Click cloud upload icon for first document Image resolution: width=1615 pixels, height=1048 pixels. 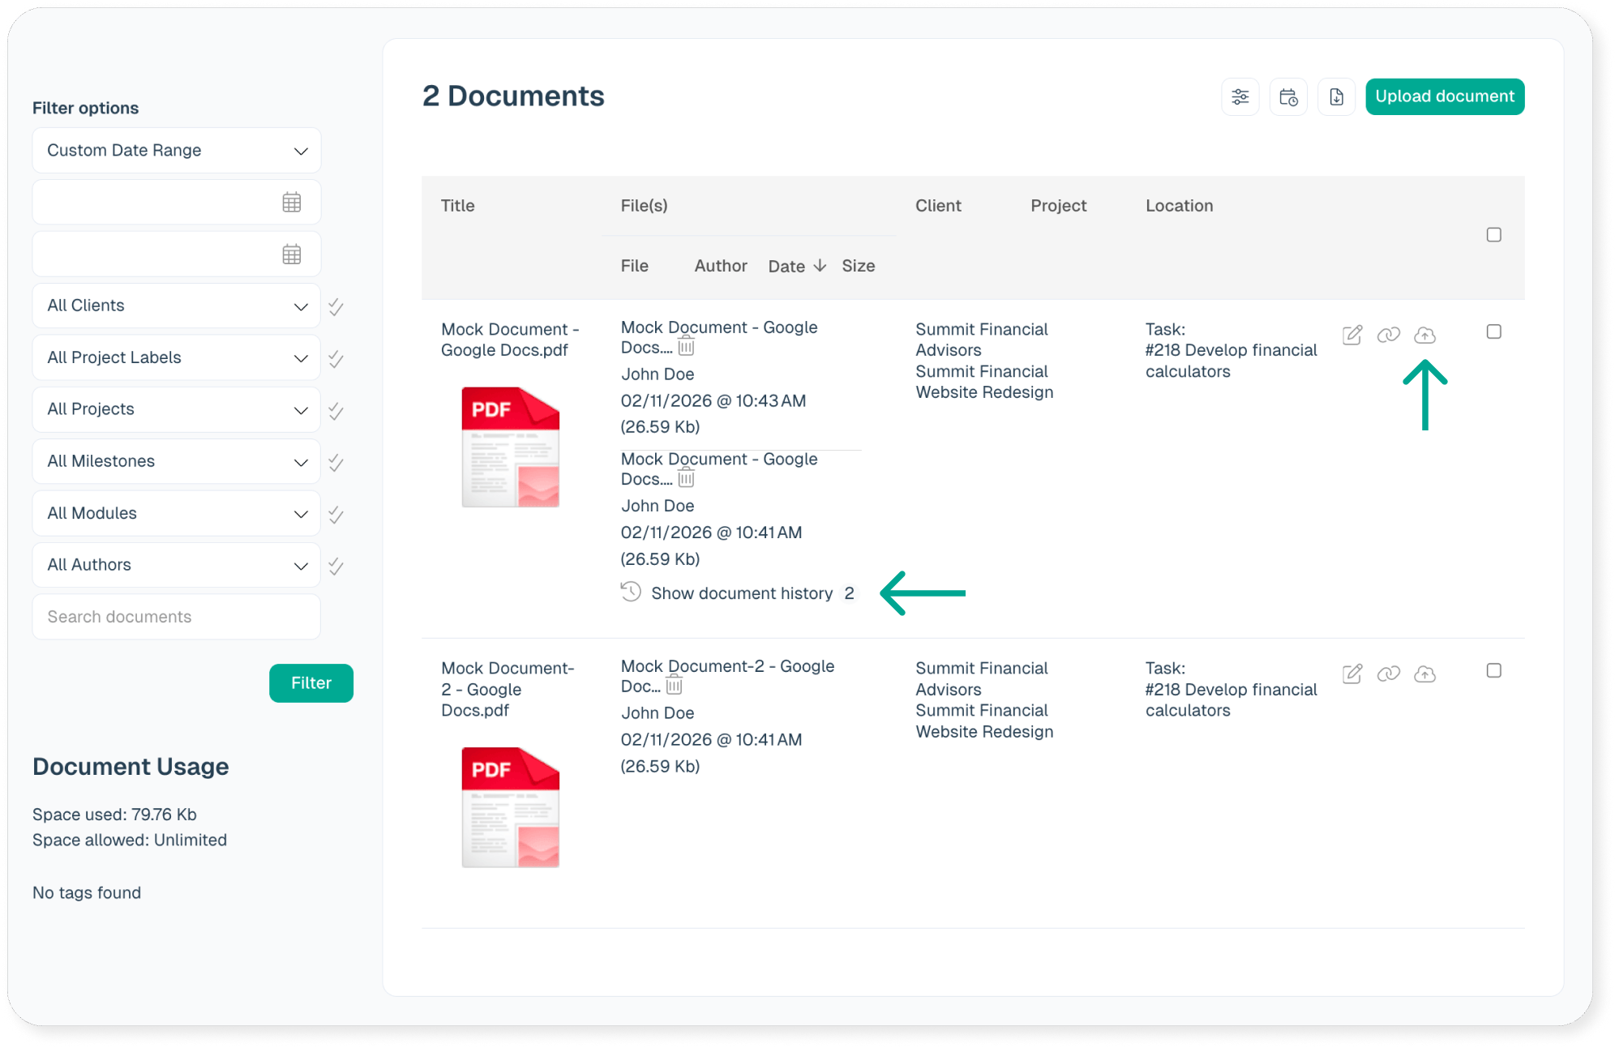pyautogui.click(x=1424, y=335)
